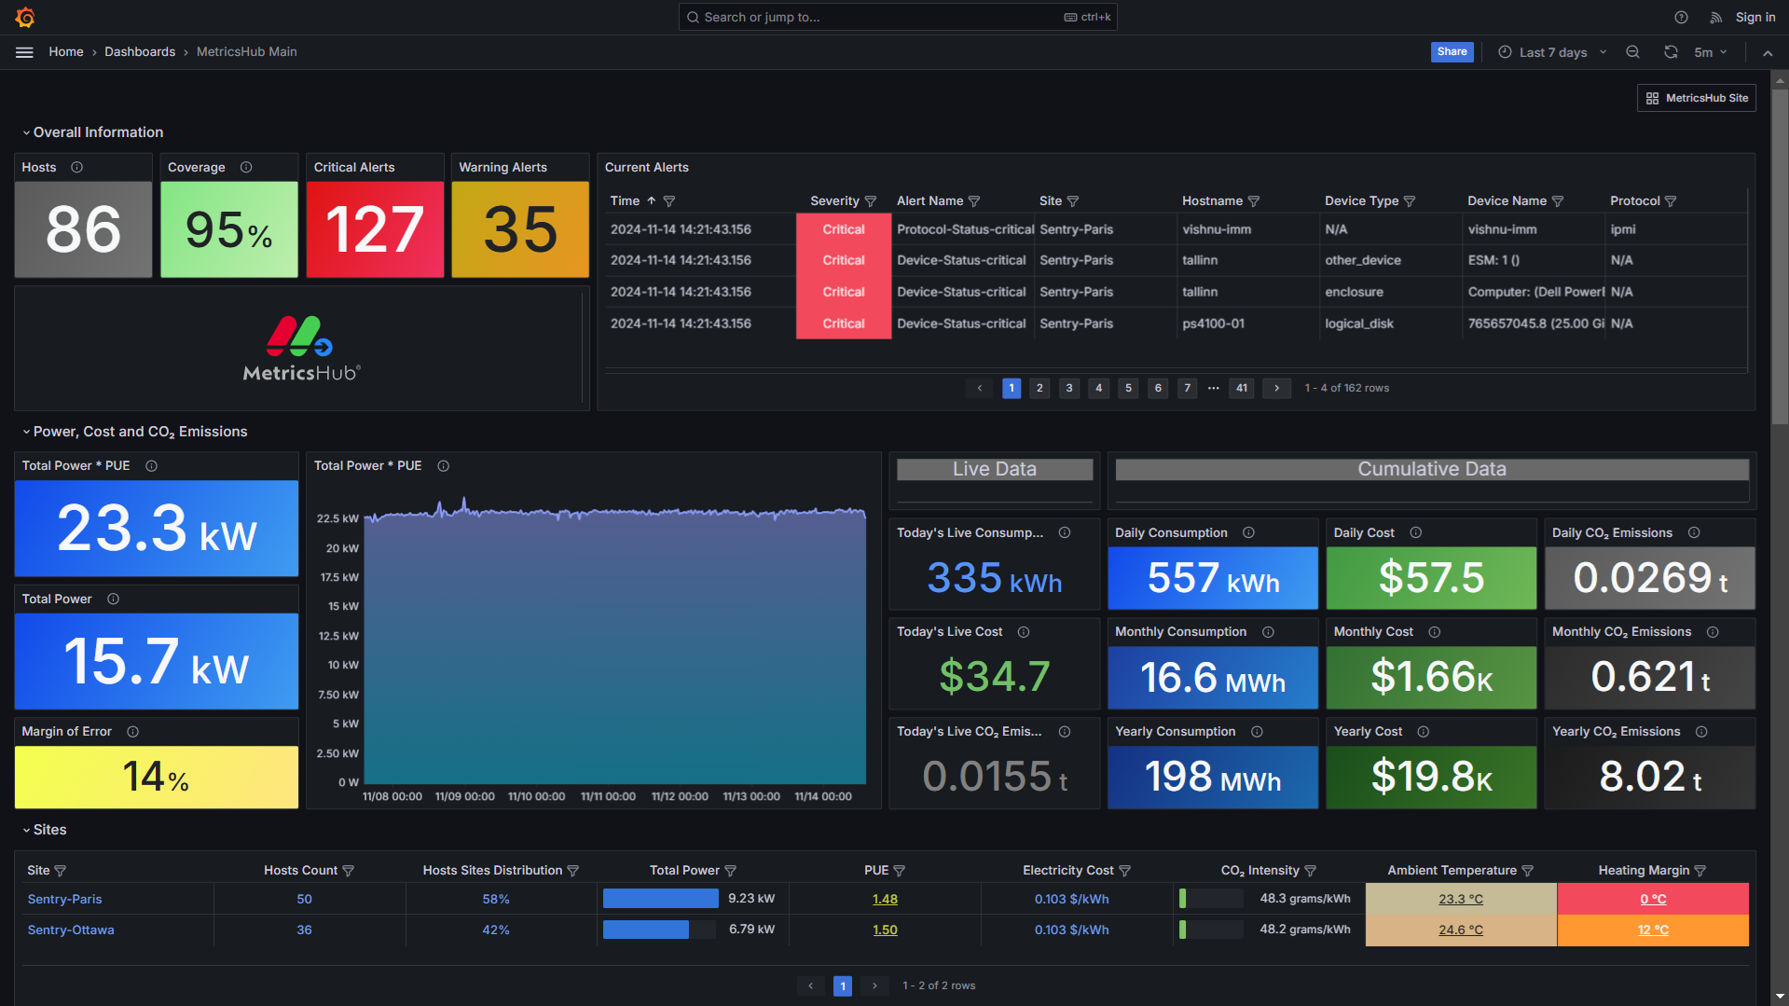The width and height of the screenshot is (1789, 1006).
Task: Collapse the top toolbar with the chevron
Action: (x=1767, y=53)
